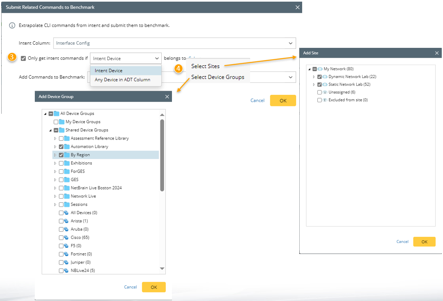Expand the Exhibitions folder tree node
The height and width of the screenshot is (301, 443).
[55, 163]
